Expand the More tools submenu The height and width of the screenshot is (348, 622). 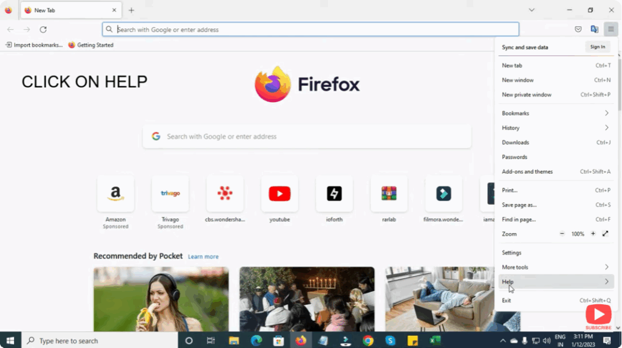(x=555, y=267)
